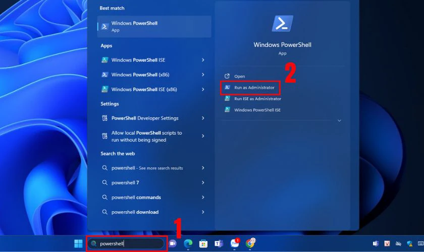This screenshot has width=424, height=252.
Task: Open Google Chrome from taskbar
Action: [250, 243]
